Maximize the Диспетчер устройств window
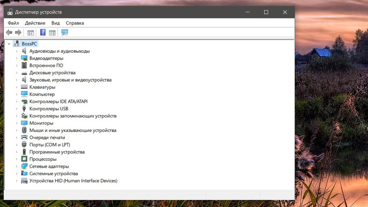 tap(266, 12)
